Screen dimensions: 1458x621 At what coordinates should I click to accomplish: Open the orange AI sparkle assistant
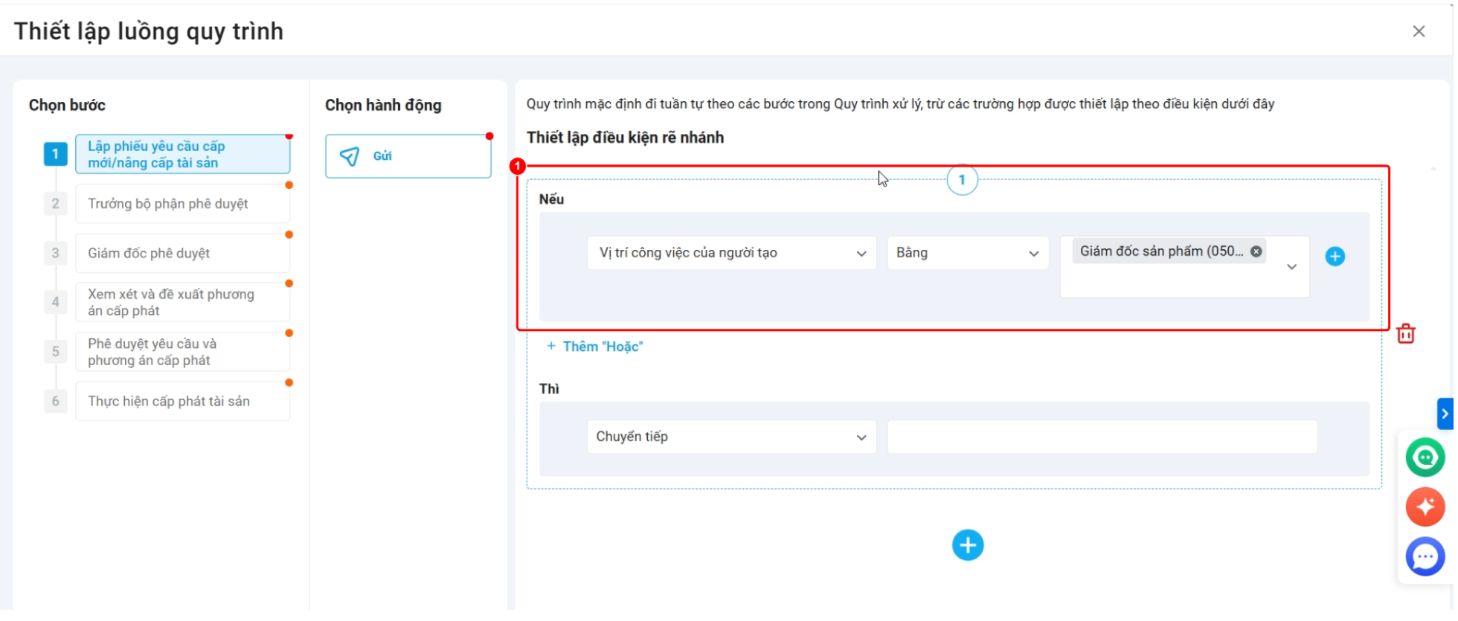(1425, 507)
